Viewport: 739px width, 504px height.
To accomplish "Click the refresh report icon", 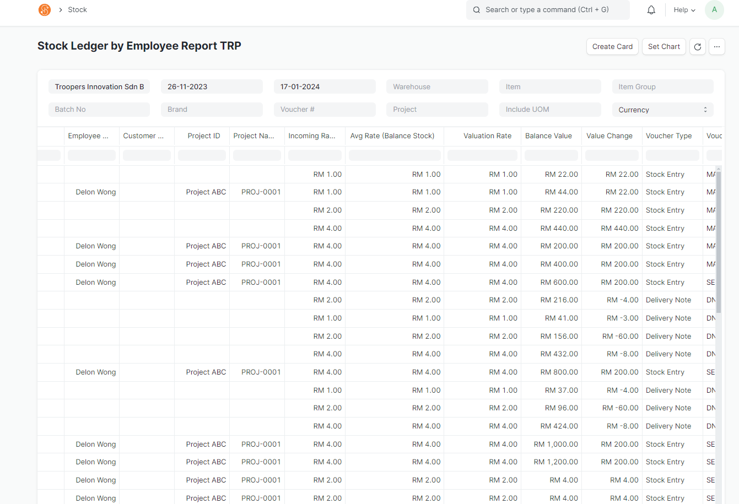I will pos(698,47).
